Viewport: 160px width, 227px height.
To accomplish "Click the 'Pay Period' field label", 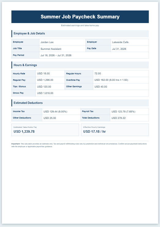I will click(18, 55).
